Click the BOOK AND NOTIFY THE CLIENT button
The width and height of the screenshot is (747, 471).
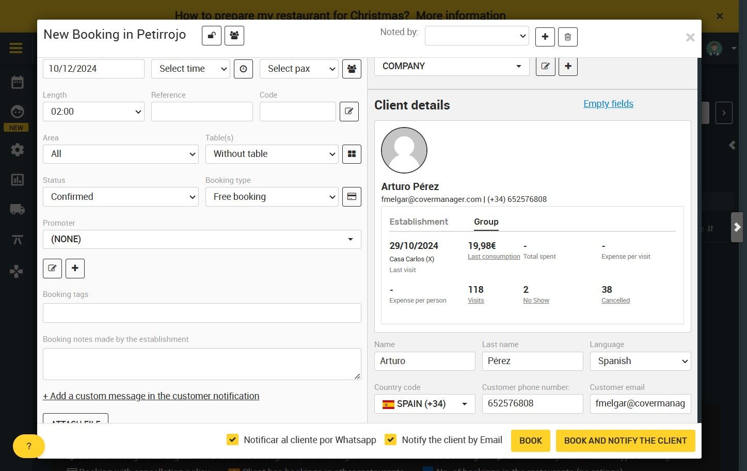[x=625, y=441]
